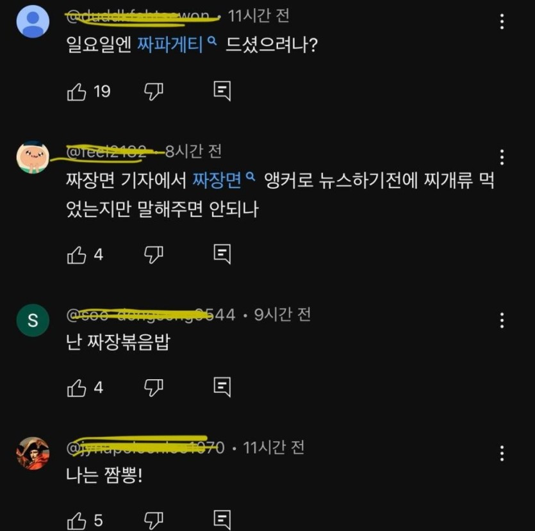Reply to the 짜장면 기자 comment

222,255
